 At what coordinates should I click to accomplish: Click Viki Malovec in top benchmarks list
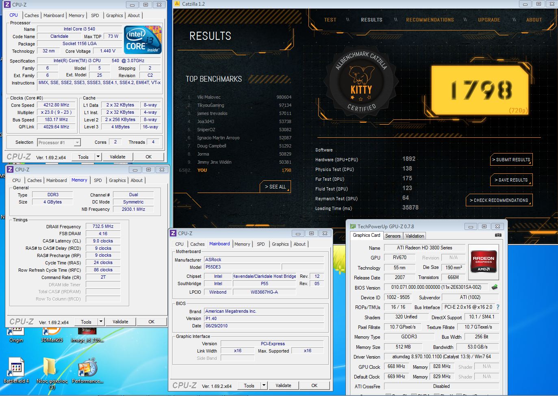click(x=209, y=97)
